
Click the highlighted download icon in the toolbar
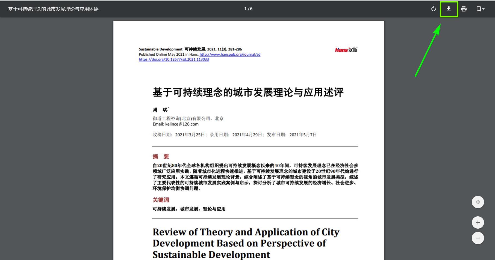click(x=448, y=9)
